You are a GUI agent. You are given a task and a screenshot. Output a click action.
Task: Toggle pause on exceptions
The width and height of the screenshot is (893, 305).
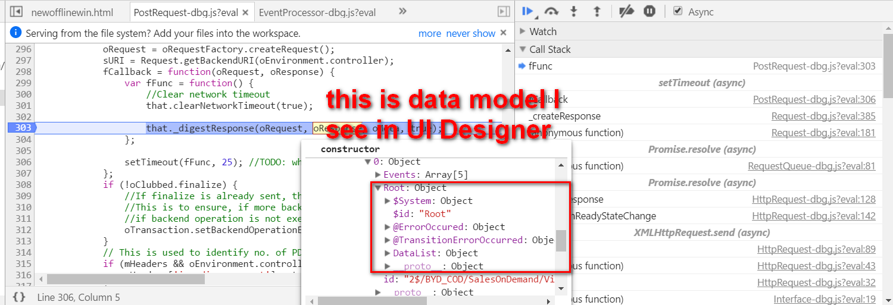coord(650,11)
